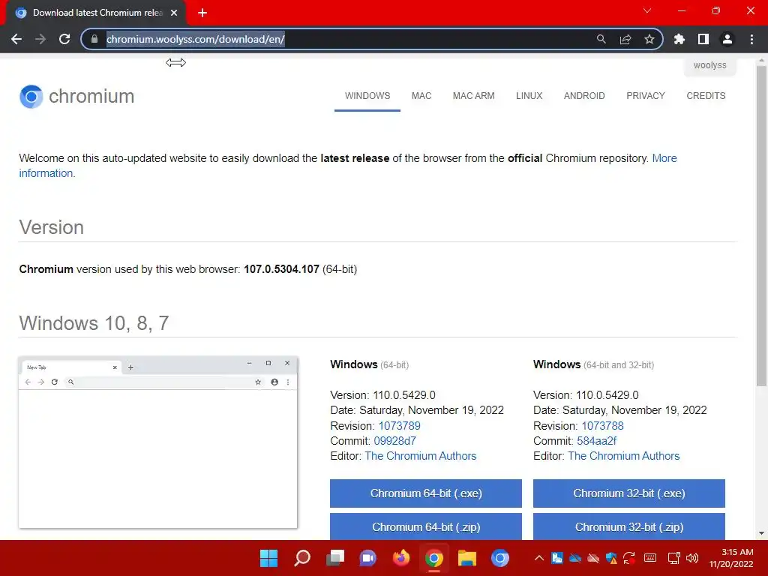Open Google Chrome taskbar icon

click(x=434, y=558)
